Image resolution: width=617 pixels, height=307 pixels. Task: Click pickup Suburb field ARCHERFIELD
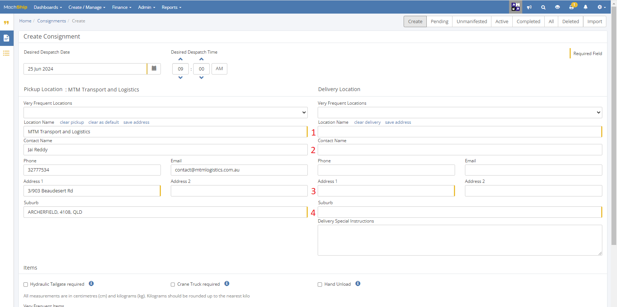(x=165, y=212)
